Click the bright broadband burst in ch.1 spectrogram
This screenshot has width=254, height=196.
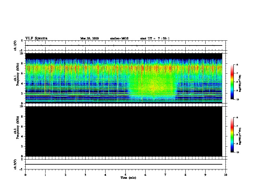[x=152, y=86]
